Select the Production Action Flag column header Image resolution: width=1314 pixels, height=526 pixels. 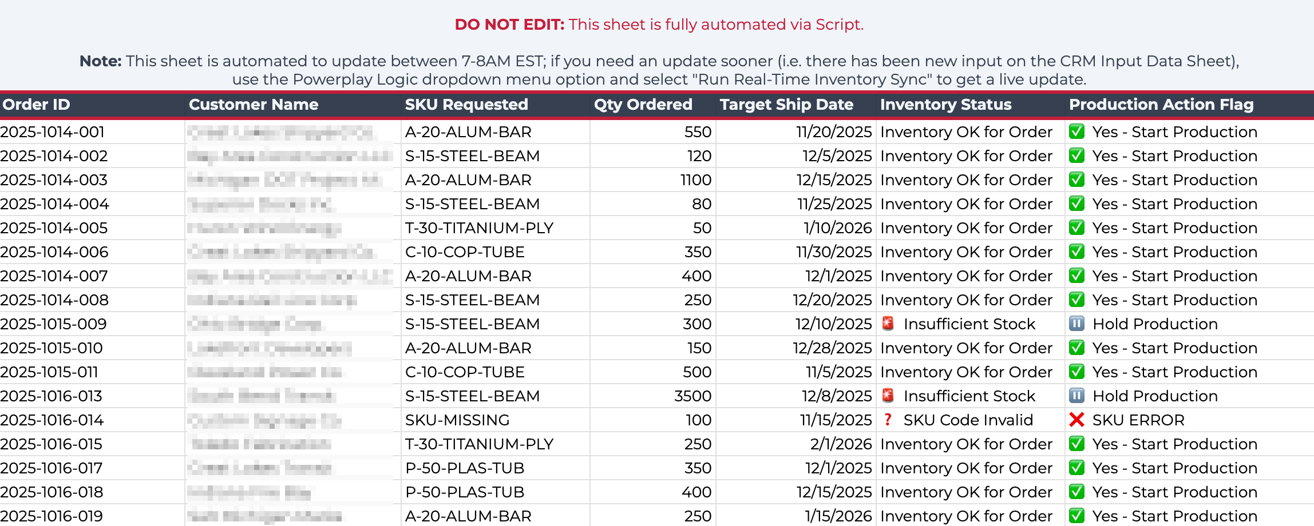[1161, 105]
